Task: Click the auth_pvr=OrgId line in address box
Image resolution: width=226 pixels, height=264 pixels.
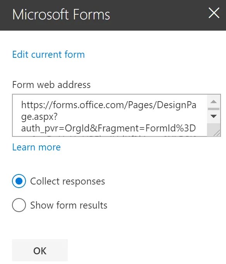Action: [108, 128]
